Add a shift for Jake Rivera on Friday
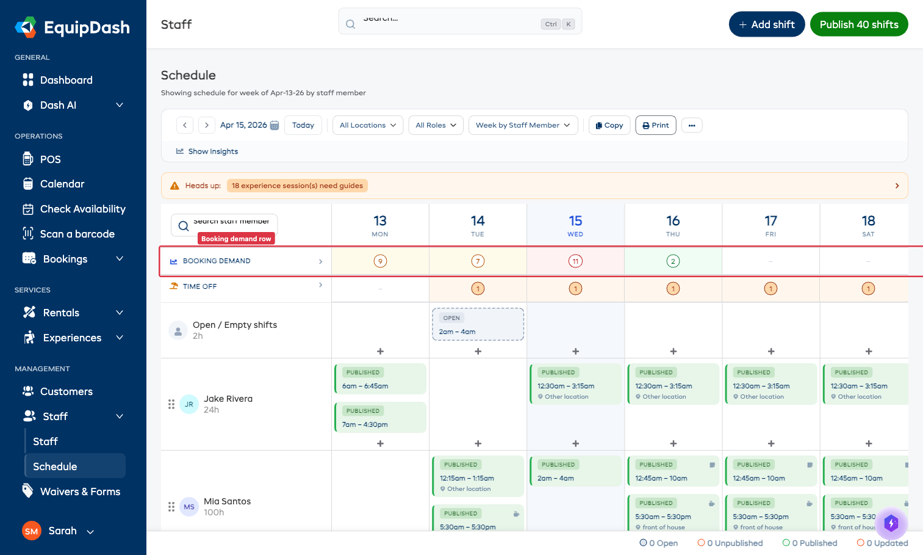 click(x=770, y=443)
